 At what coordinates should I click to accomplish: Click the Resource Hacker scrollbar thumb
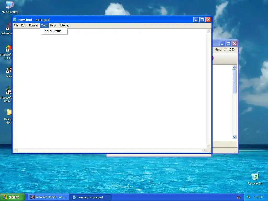[x=234, y=82]
